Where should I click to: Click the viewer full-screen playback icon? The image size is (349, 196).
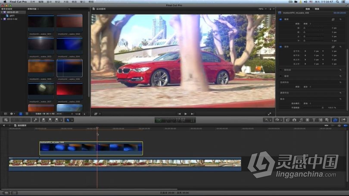(x=270, y=114)
